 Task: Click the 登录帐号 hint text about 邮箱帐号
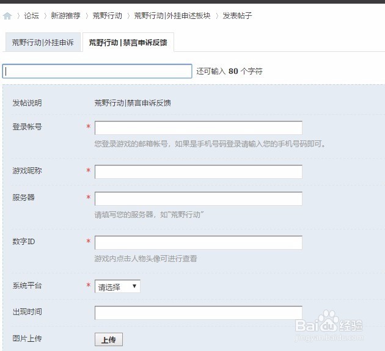(210, 143)
